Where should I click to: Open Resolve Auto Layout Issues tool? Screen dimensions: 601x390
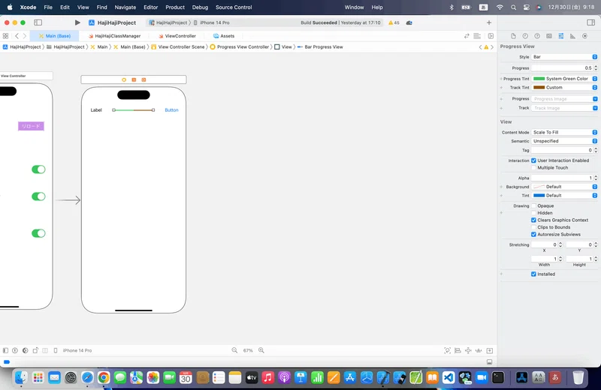tap(479, 350)
